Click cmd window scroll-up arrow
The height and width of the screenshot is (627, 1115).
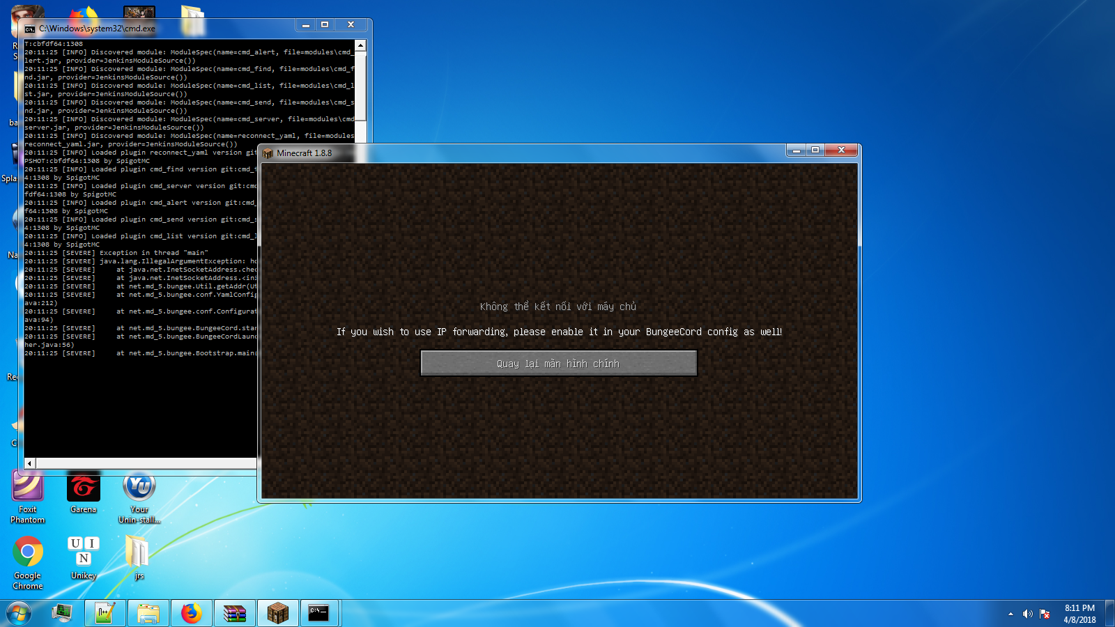pyautogui.click(x=360, y=45)
